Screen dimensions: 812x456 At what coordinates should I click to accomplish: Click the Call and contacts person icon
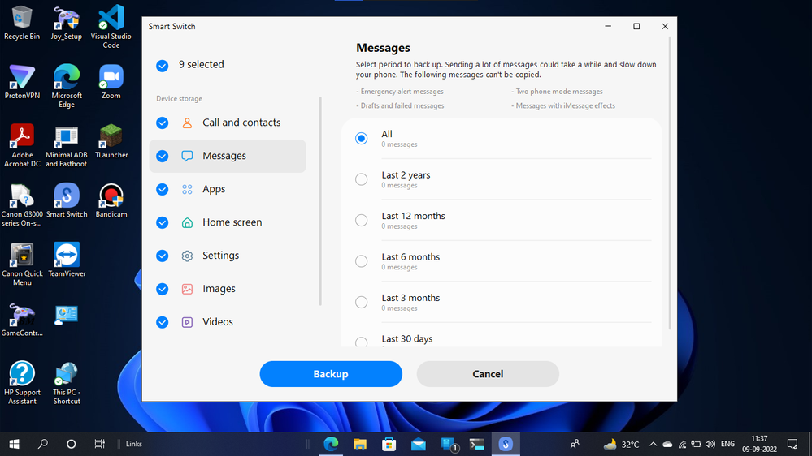(x=187, y=123)
